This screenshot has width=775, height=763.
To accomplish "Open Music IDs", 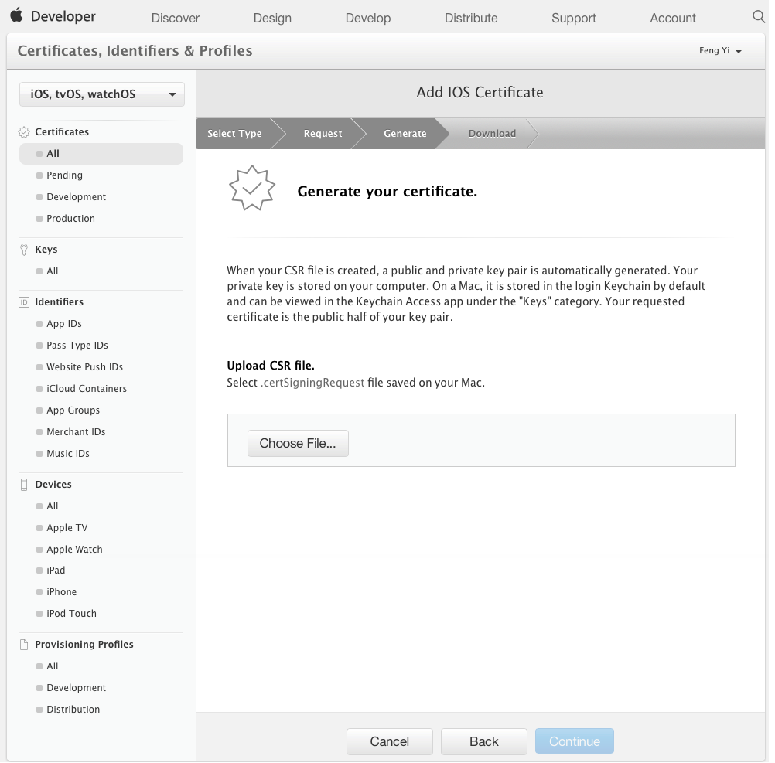I will pyautogui.click(x=68, y=454).
